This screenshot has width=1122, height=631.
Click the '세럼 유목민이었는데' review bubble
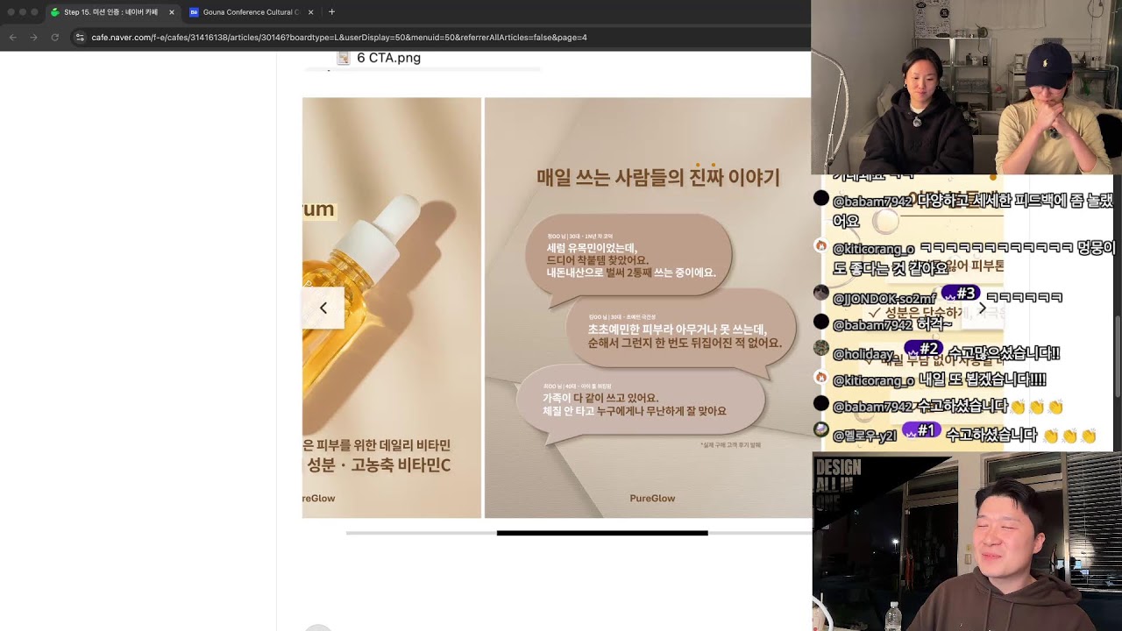(x=628, y=259)
